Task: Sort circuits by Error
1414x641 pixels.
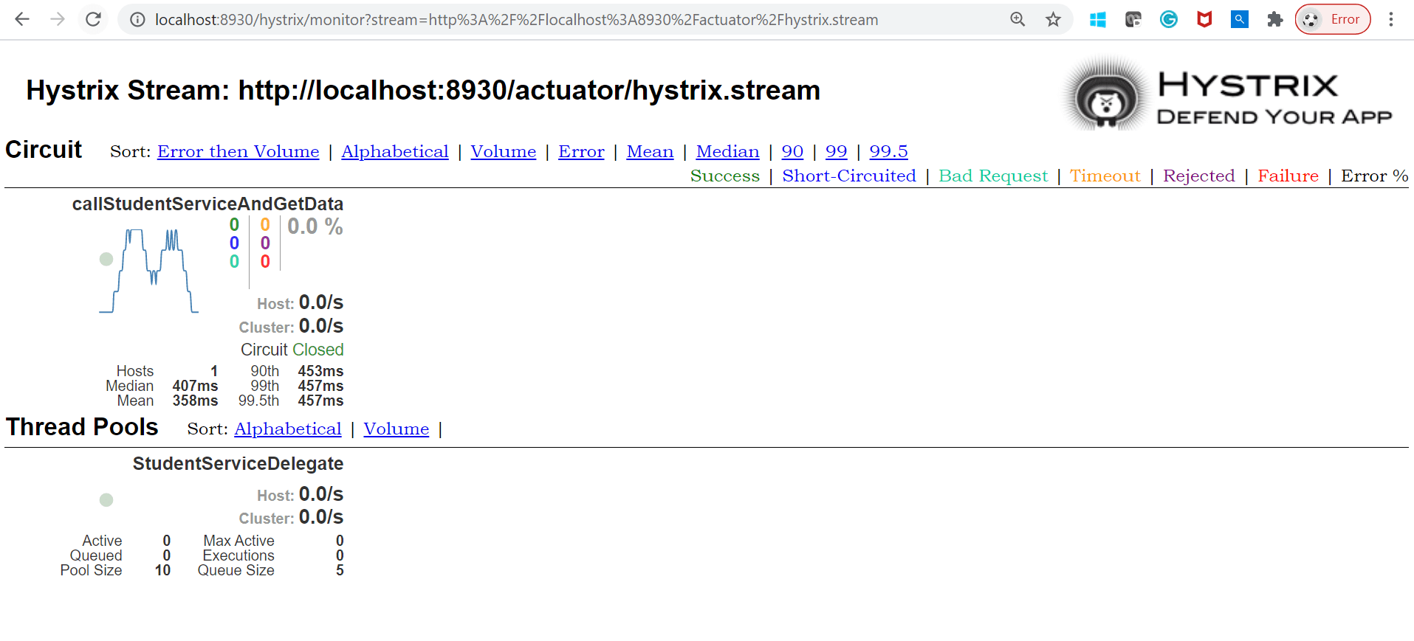Action: [581, 151]
